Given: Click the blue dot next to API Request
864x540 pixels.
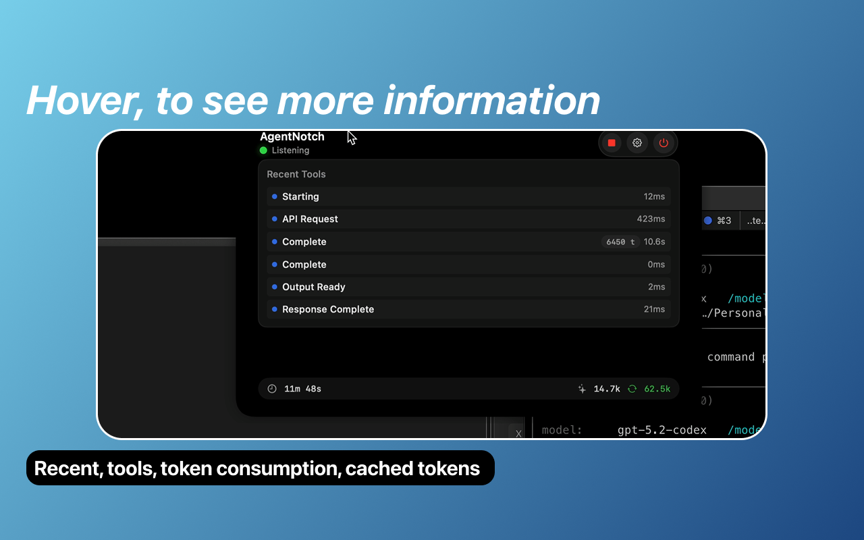Looking at the screenshot, I should 274,219.
